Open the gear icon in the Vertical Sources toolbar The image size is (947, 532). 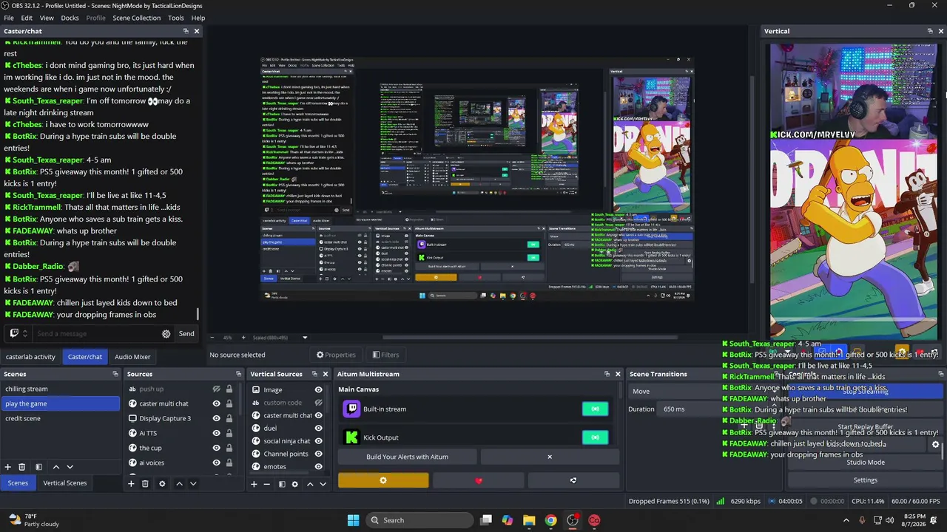(x=294, y=484)
